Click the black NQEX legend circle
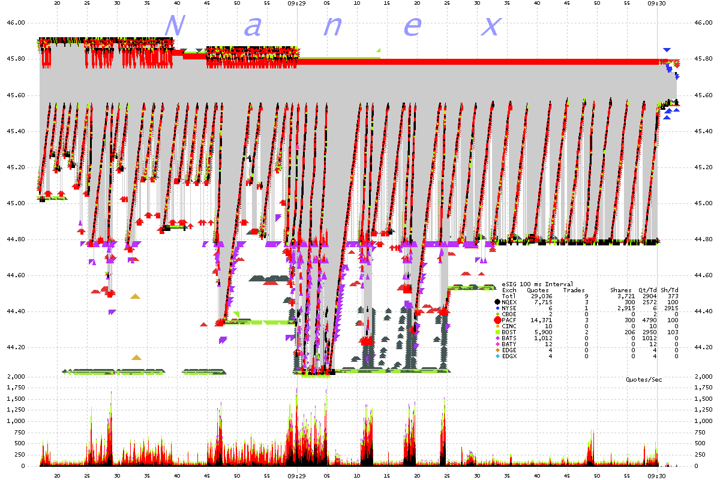The width and height of the screenshot is (720, 480). (497, 302)
